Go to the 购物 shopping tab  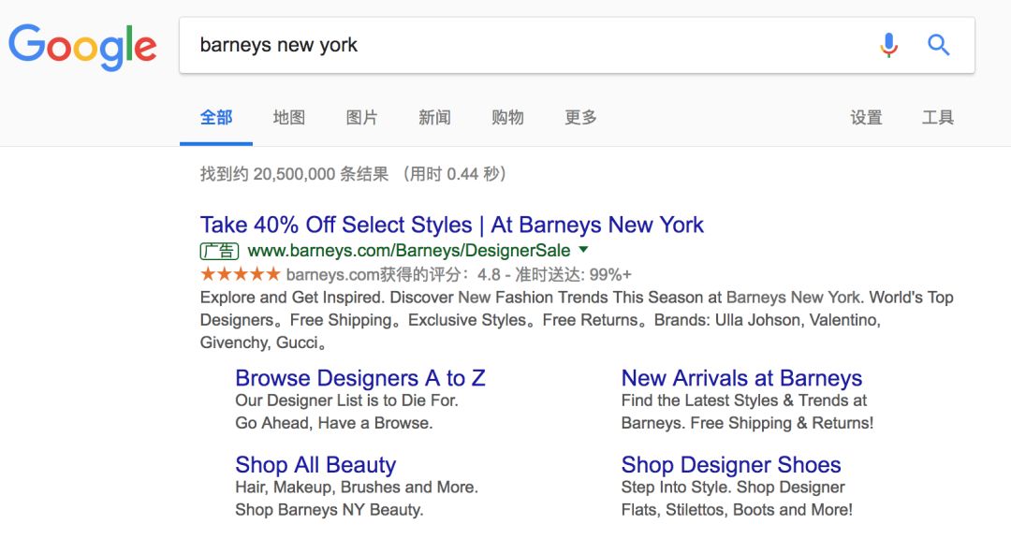point(507,118)
